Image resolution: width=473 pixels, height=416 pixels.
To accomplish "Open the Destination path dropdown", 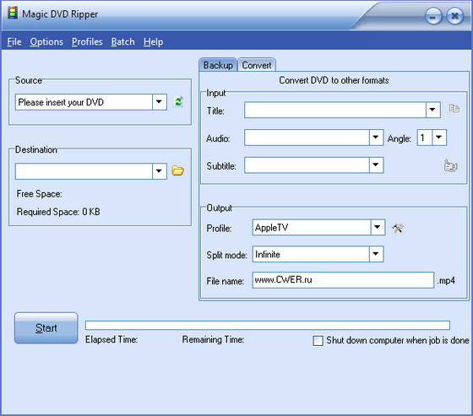I will click(x=160, y=171).
